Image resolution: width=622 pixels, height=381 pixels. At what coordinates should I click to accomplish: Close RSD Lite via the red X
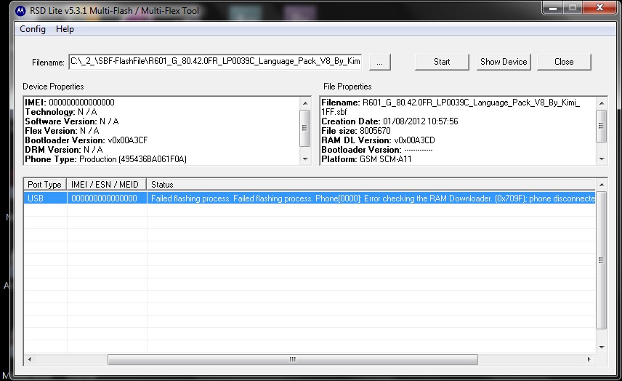[599, 7]
